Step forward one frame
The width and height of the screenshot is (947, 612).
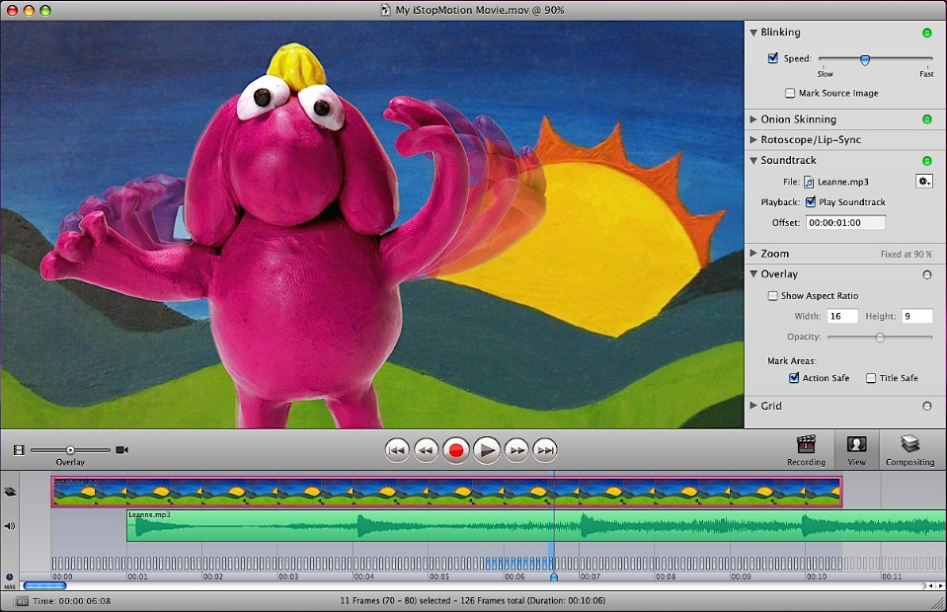[x=516, y=451]
